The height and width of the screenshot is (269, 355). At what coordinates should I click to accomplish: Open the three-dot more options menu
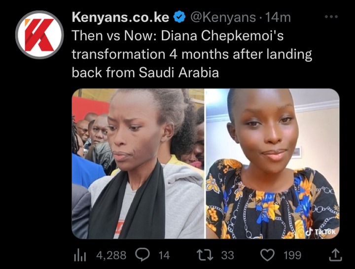pyautogui.click(x=331, y=17)
